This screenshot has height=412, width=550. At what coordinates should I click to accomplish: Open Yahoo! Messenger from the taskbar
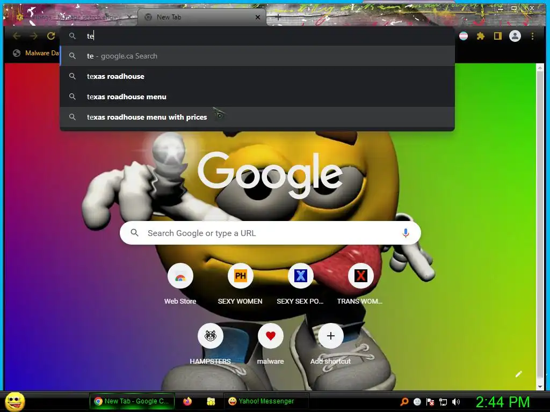tap(266, 401)
